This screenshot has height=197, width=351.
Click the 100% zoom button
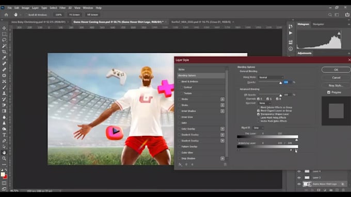click(x=58, y=15)
